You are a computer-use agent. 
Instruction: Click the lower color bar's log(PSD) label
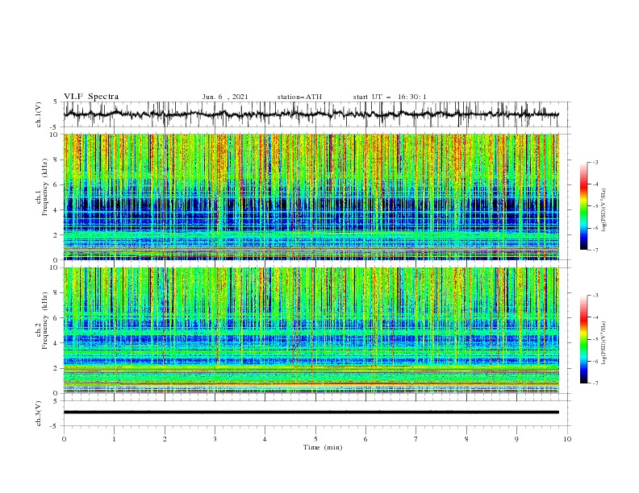pyautogui.click(x=603, y=342)
